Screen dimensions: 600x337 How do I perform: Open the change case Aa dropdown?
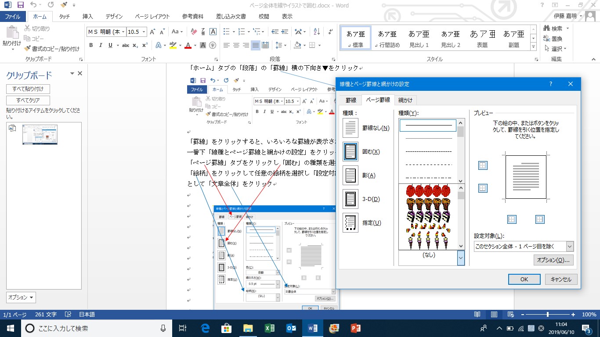click(177, 32)
